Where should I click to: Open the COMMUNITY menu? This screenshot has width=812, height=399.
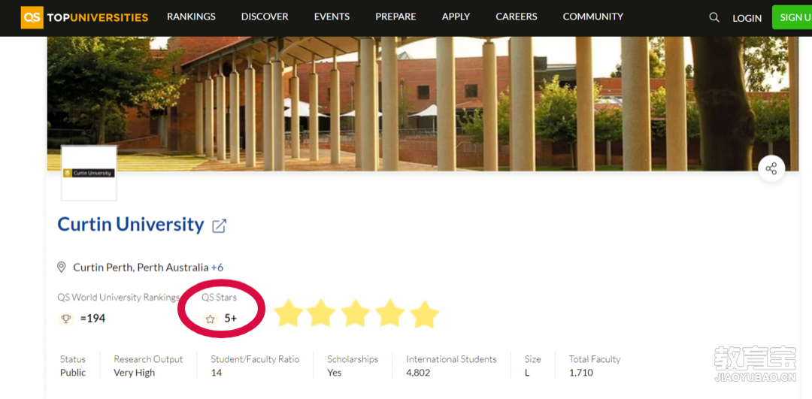click(x=593, y=17)
